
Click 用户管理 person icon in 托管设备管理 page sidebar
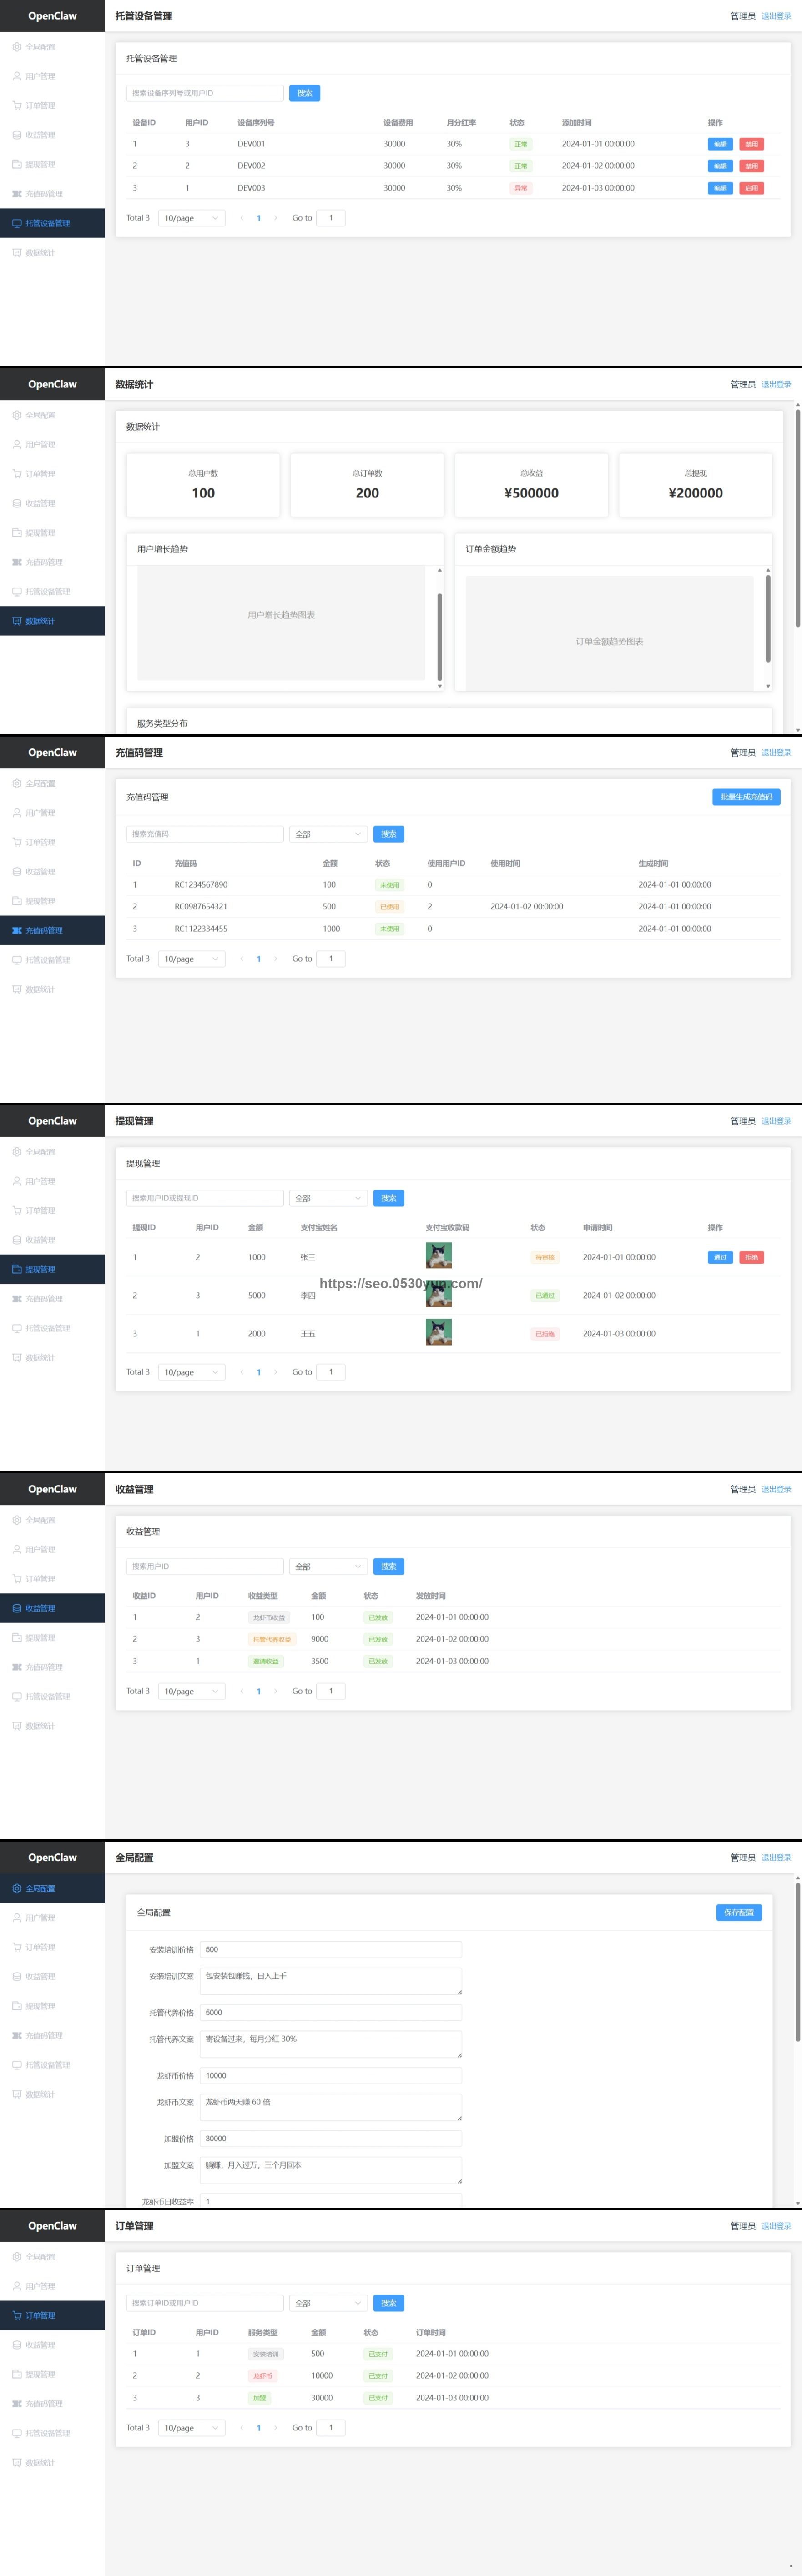click(16, 76)
